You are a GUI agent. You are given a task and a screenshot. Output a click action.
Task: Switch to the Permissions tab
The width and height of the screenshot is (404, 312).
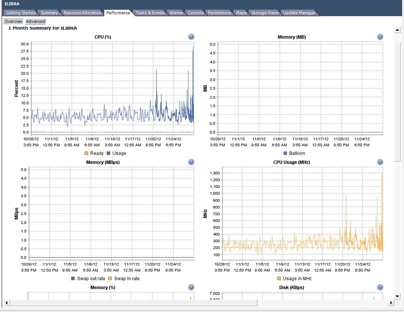point(219,12)
